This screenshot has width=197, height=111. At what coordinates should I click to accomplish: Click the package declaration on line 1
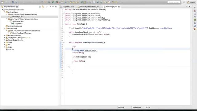tap(85, 10)
